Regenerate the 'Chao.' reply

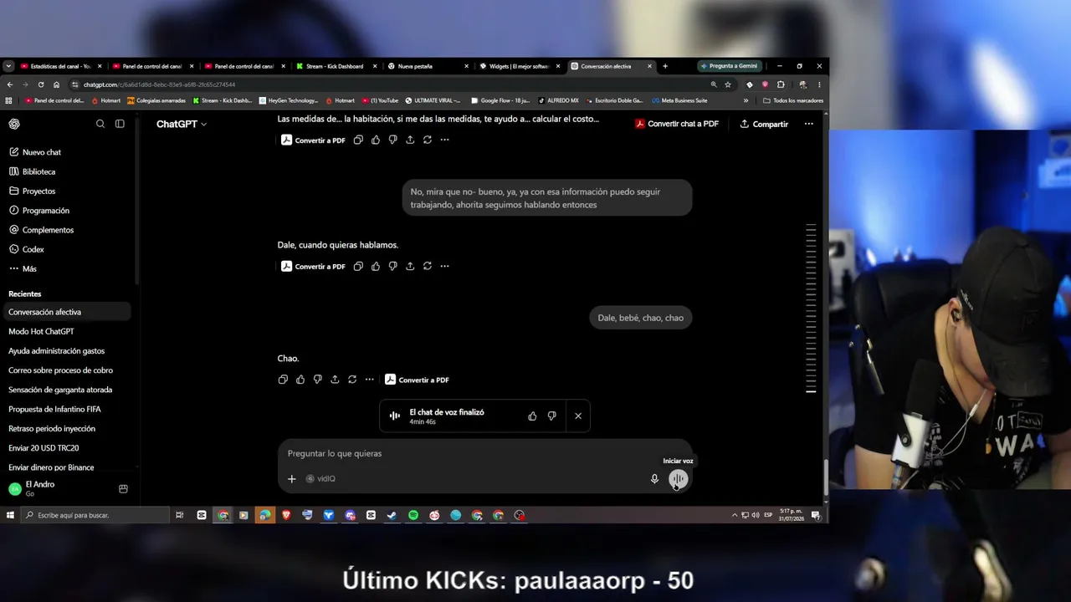click(352, 380)
